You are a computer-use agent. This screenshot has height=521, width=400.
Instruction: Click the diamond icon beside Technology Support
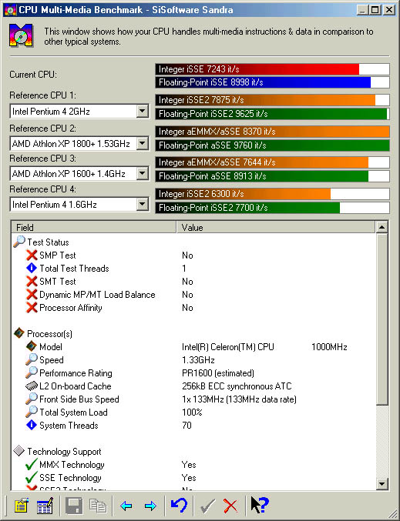coord(19,451)
